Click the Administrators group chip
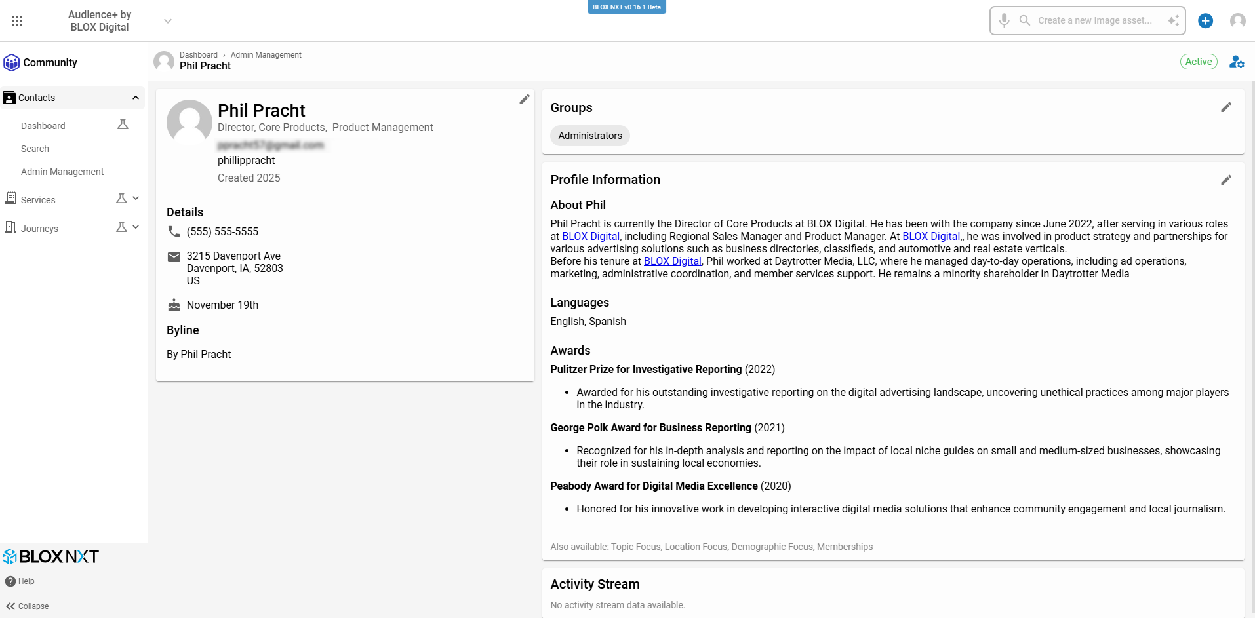This screenshot has width=1255, height=618. 590,136
